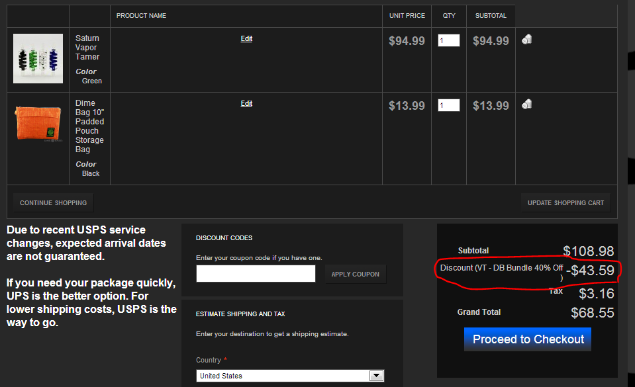635x387 pixels.
Task: Select the Grand Total amount $68.55
Action: click(x=593, y=312)
